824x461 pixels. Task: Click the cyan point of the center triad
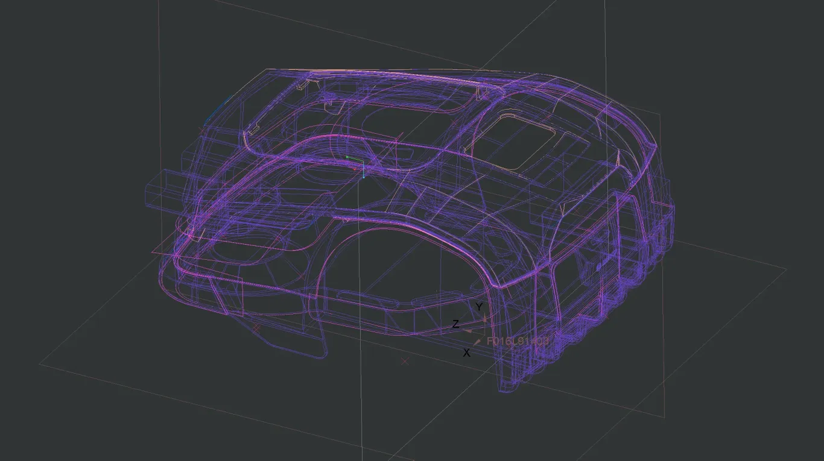click(x=363, y=177)
